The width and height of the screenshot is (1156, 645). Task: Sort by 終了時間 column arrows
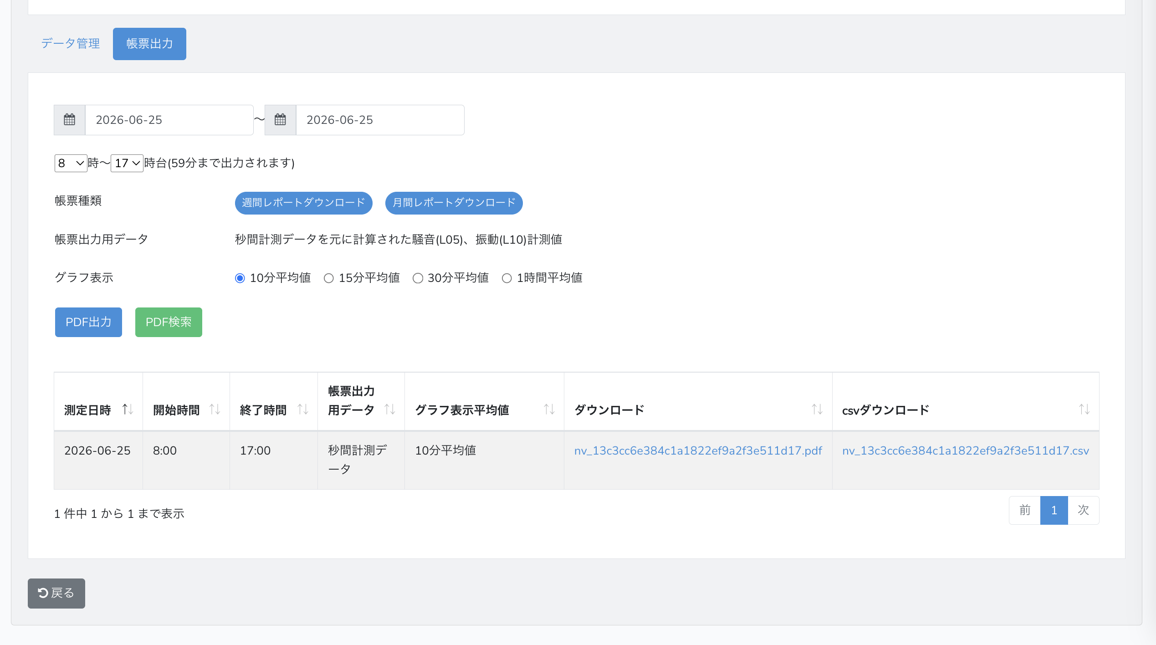pyautogui.click(x=303, y=410)
